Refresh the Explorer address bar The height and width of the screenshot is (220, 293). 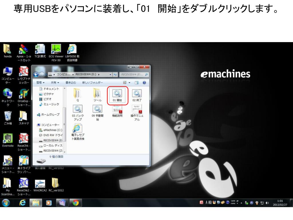point(115,74)
